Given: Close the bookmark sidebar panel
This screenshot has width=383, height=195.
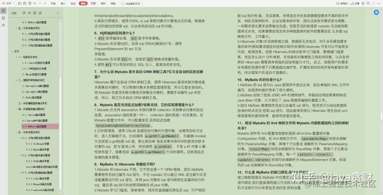Looking at the screenshot, I should coord(58,13).
